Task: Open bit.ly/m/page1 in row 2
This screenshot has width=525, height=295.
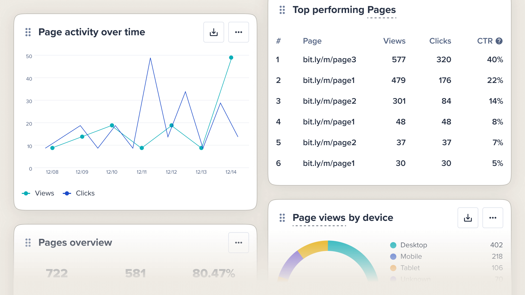Action: (x=329, y=80)
